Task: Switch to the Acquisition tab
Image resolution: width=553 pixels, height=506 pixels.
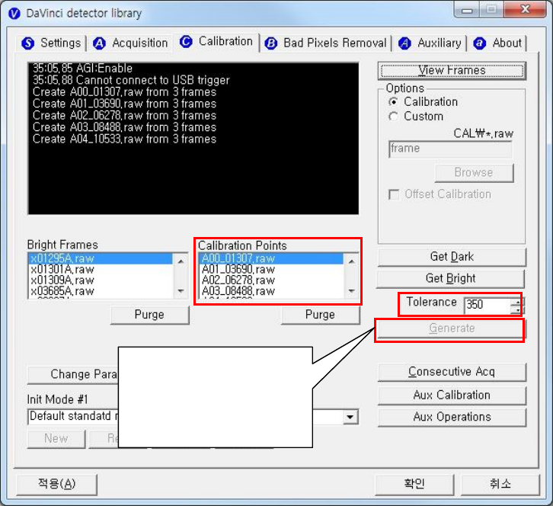Action: (x=130, y=43)
